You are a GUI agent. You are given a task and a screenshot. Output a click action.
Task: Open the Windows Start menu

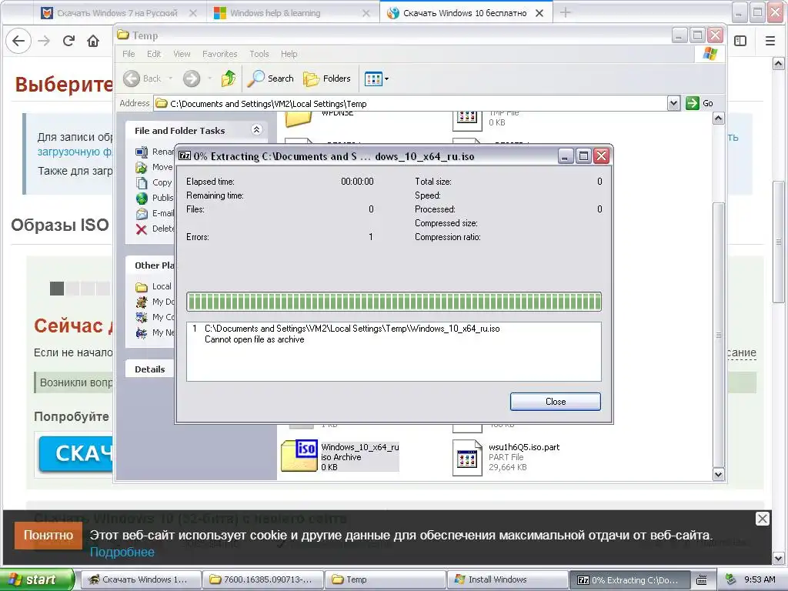37,579
